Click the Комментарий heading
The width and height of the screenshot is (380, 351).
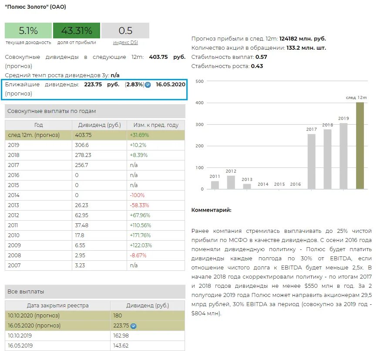[211, 210]
